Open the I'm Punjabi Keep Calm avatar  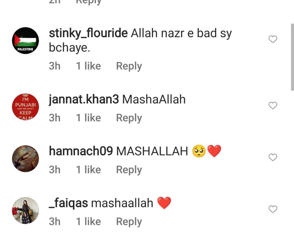click(26, 107)
